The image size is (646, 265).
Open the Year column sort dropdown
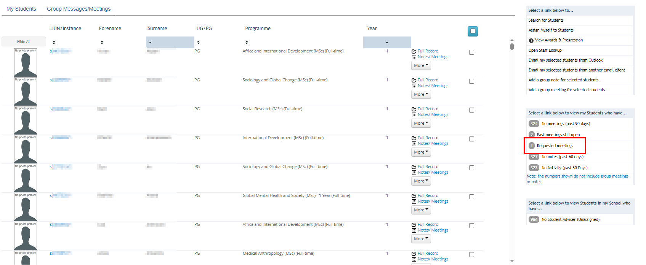pyautogui.click(x=387, y=42)
